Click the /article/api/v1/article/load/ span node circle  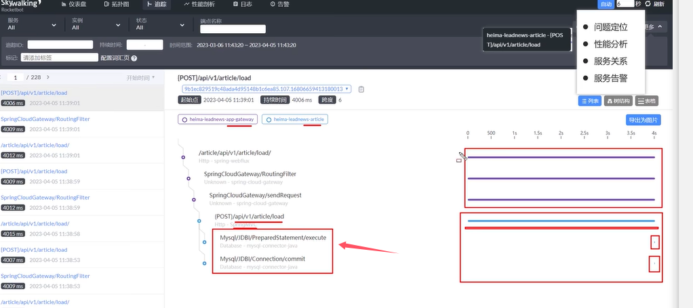click(x=183, y=157)
